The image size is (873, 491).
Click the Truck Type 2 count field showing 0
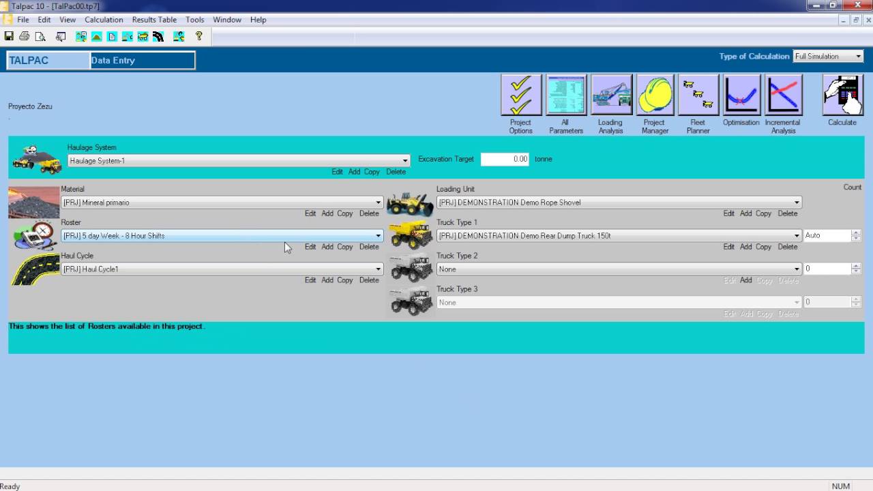click(827, 269)
